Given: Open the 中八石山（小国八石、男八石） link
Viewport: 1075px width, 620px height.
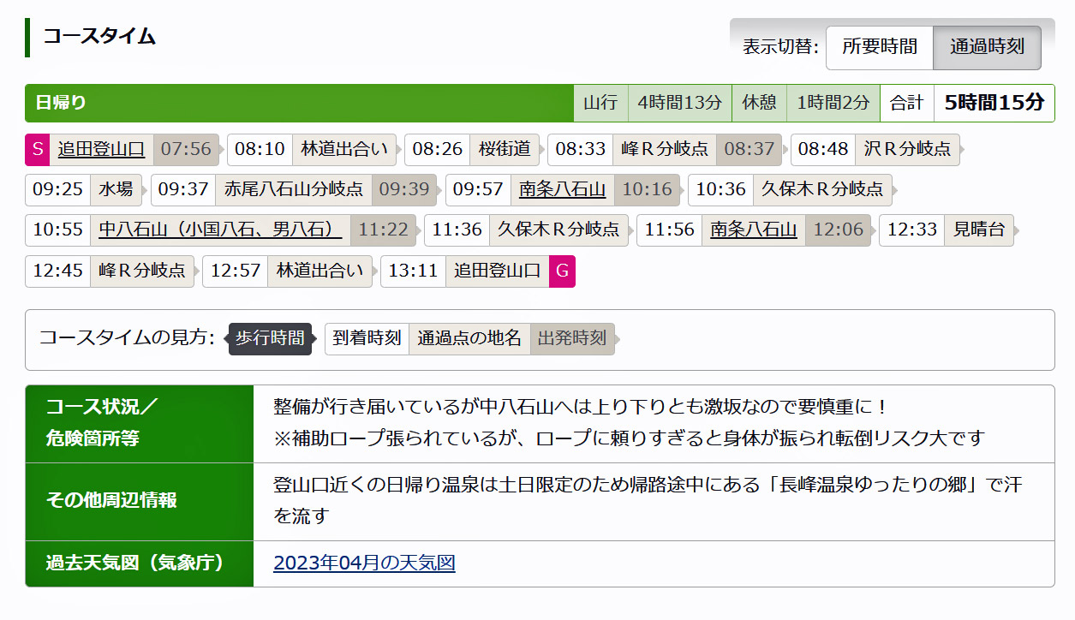Looking at the screenshot, I should coord(220,230).
